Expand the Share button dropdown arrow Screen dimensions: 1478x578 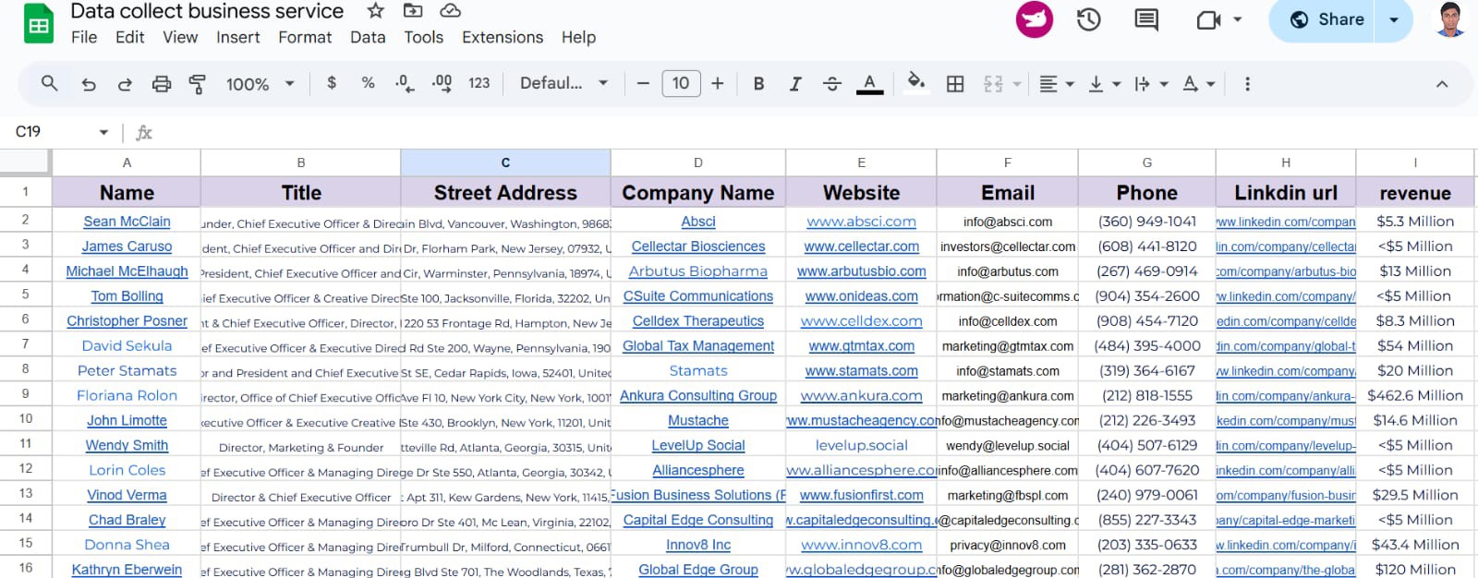tap(1394, 19)
